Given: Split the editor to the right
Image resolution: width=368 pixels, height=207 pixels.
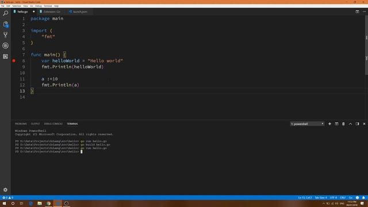Looking at the screenshot, I should pos(357,11).
